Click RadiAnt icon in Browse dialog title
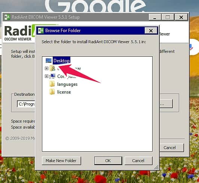The width and height of the screenshot is (199, 183). [41, 31]
